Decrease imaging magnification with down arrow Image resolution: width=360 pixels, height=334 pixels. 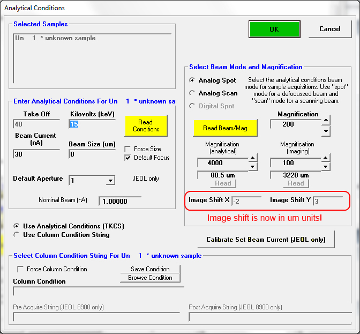(326, 167)
